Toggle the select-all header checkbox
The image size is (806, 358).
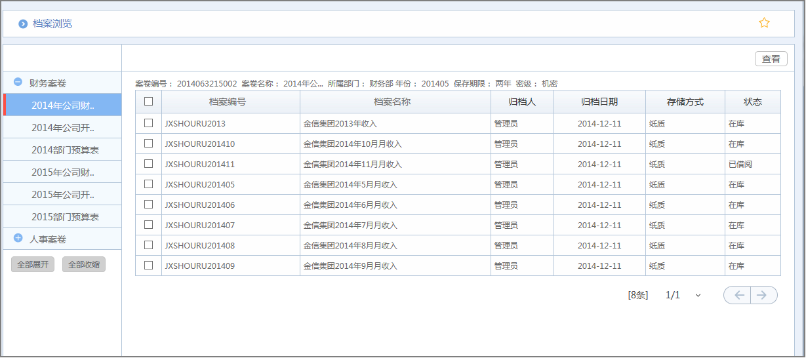148,102
